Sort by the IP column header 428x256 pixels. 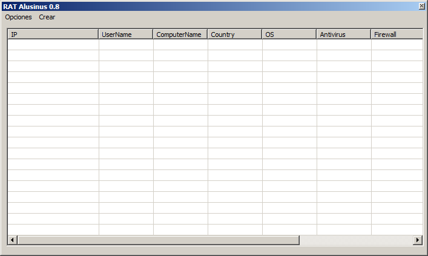53,34
